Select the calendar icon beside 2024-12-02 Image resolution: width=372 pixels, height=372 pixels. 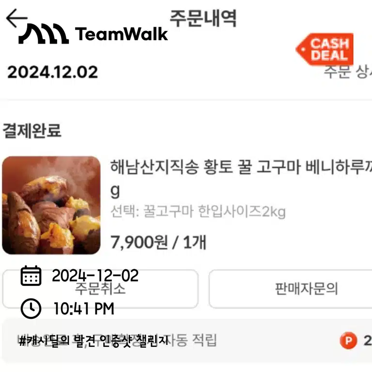point(31,276)
